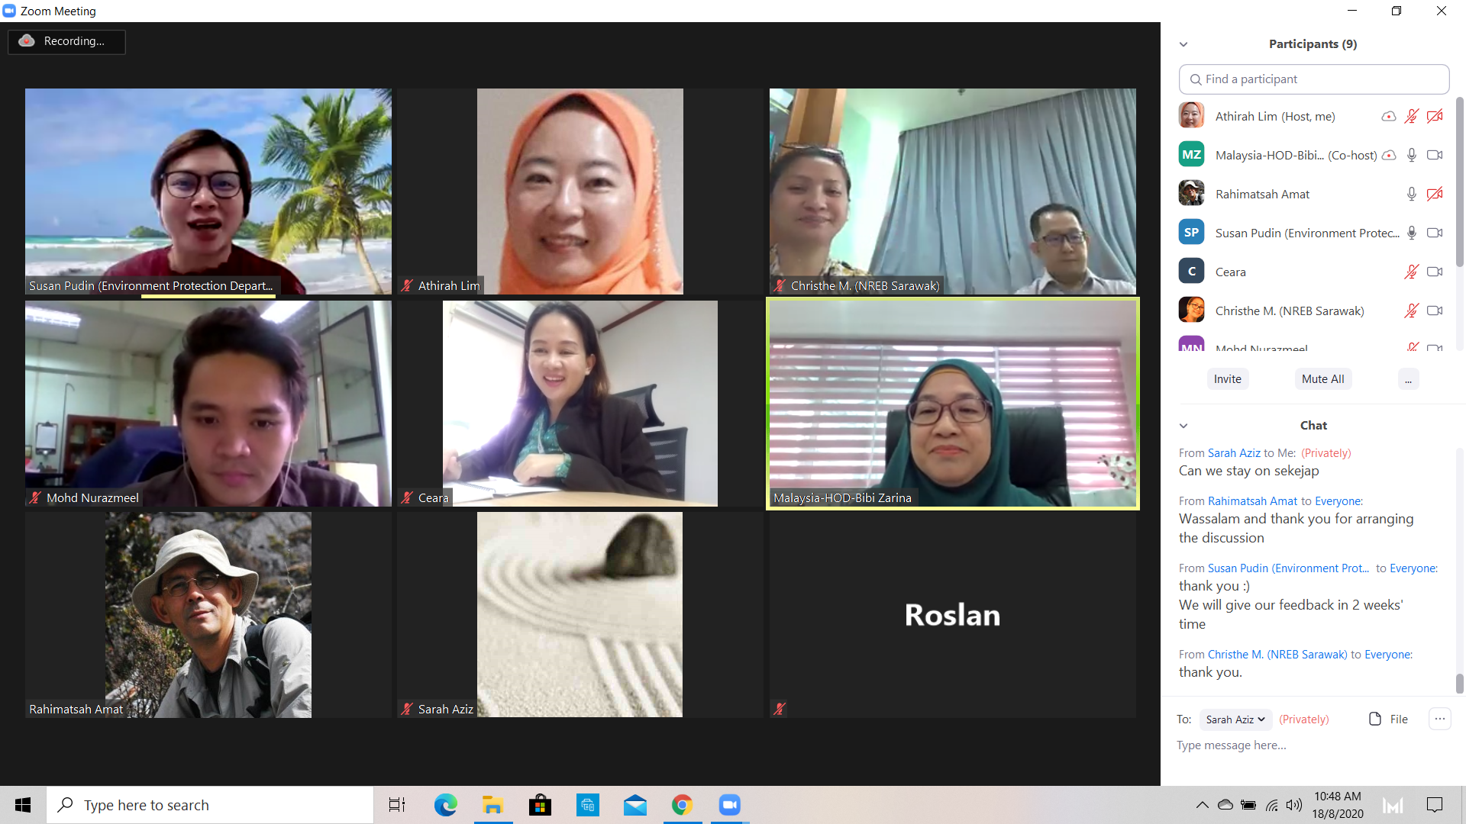Collapse the Participants panel chevron
The height and width of the screenshot is (824, 1466).
coord(1183,44)
